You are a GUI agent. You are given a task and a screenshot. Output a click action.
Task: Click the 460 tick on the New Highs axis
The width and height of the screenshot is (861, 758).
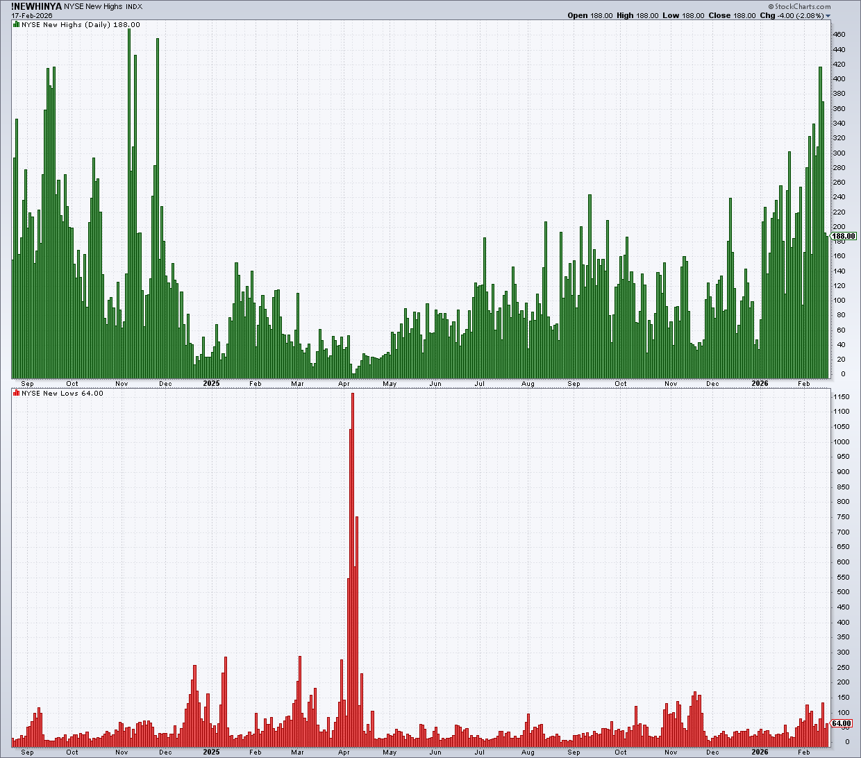[x=839, y=35]
